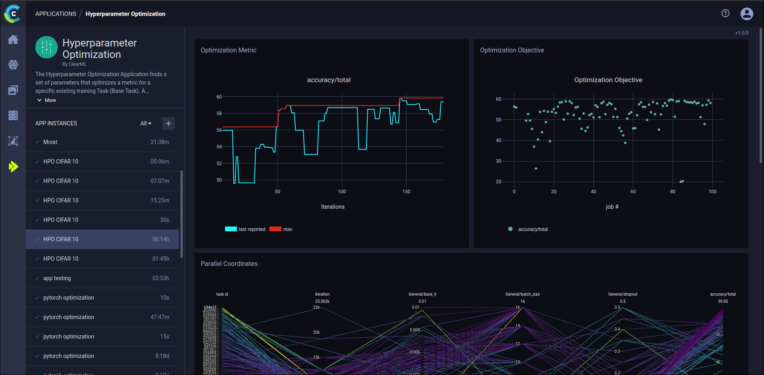
Task: Open the Projects brain icon
Action: (x=13, y=65)
